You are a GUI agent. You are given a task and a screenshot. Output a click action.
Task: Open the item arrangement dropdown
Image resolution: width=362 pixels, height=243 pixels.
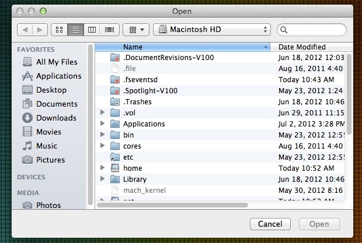pos(136,30)
